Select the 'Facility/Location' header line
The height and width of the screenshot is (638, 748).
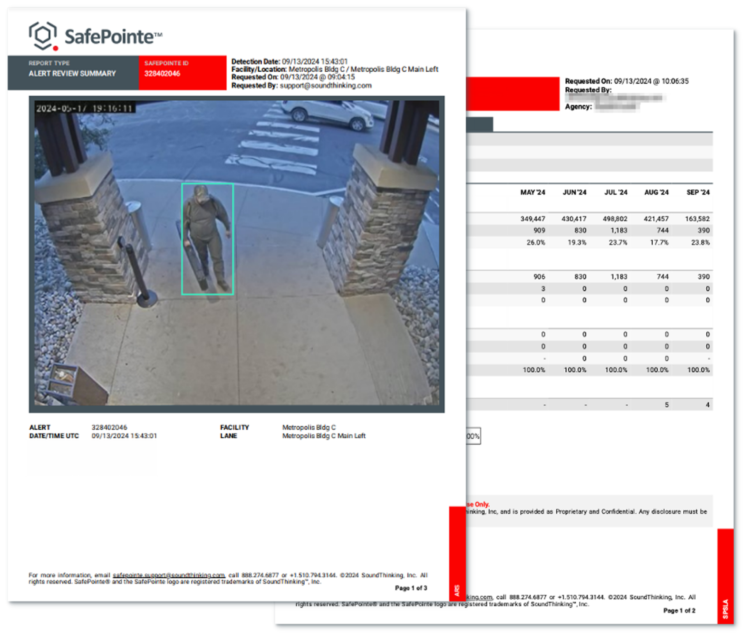(x=335, y=69)
